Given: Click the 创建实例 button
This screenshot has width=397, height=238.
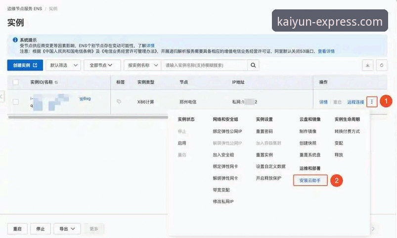Looking at the screenshot, I should coord(25,65).
